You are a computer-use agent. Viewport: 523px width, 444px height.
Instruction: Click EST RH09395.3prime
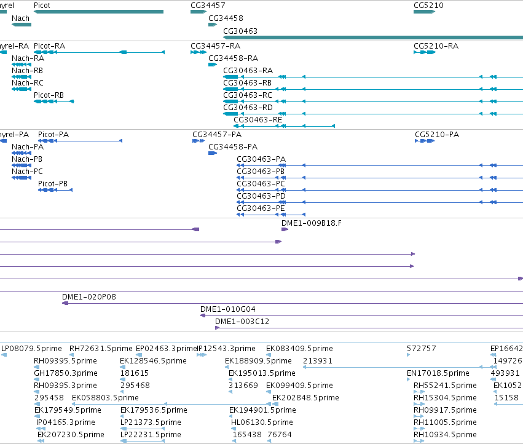pyautogui.click(x=37, y=392)
